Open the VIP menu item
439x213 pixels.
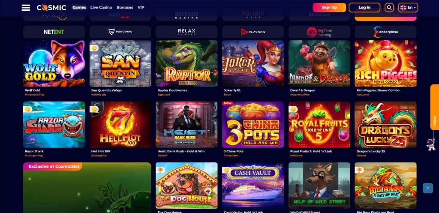point(141,8)
